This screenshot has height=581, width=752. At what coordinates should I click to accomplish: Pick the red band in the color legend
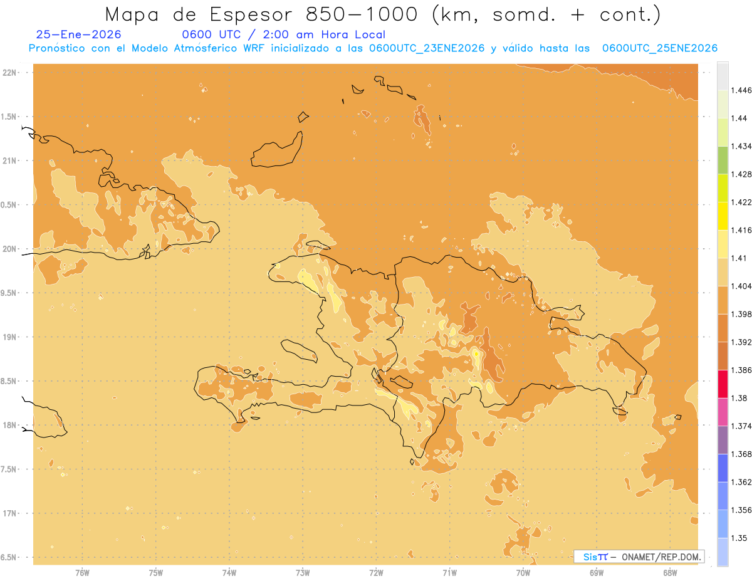pos(723,384)
